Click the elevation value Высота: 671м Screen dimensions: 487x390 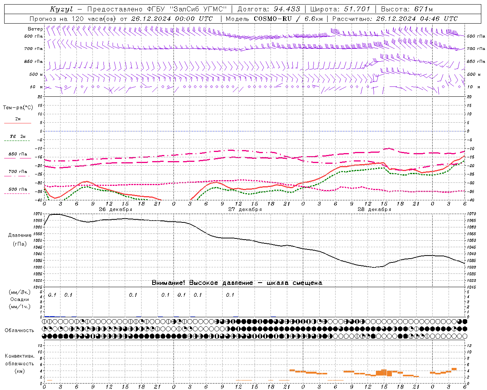click(407, 9)
